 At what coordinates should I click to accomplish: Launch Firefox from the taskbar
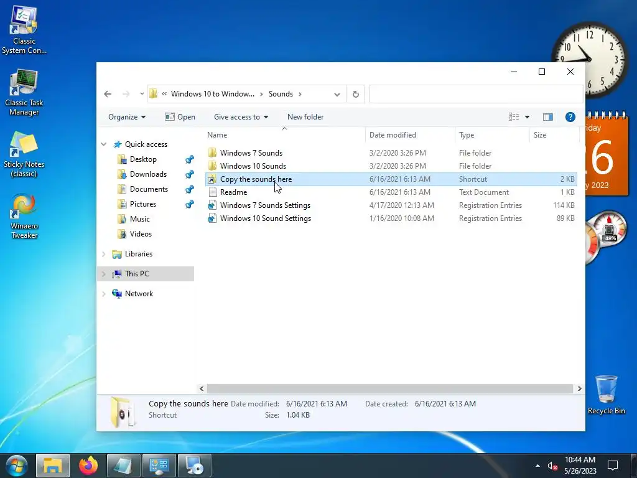click(88, 466)
